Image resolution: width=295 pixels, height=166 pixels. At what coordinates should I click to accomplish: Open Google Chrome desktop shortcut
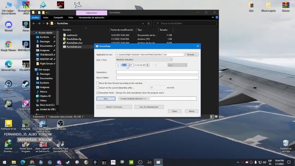(x=8, y=46)
